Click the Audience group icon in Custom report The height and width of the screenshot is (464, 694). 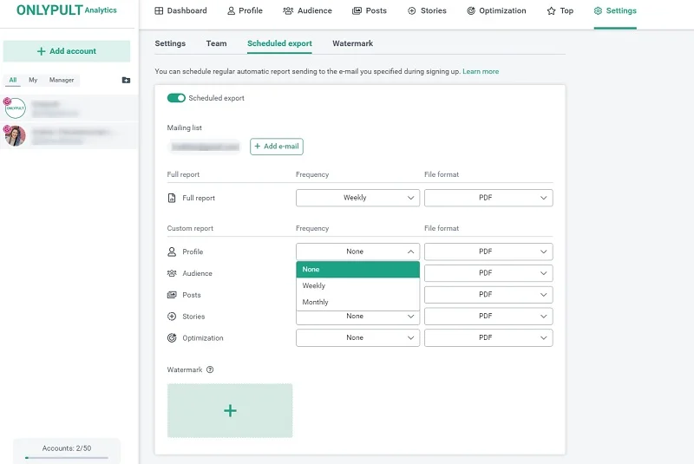[172, 273]
